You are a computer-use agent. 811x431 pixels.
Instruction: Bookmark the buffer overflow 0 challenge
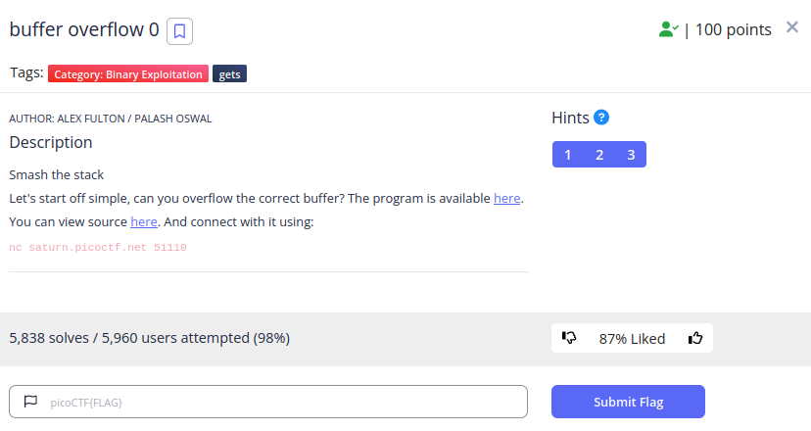pos(179,31)
